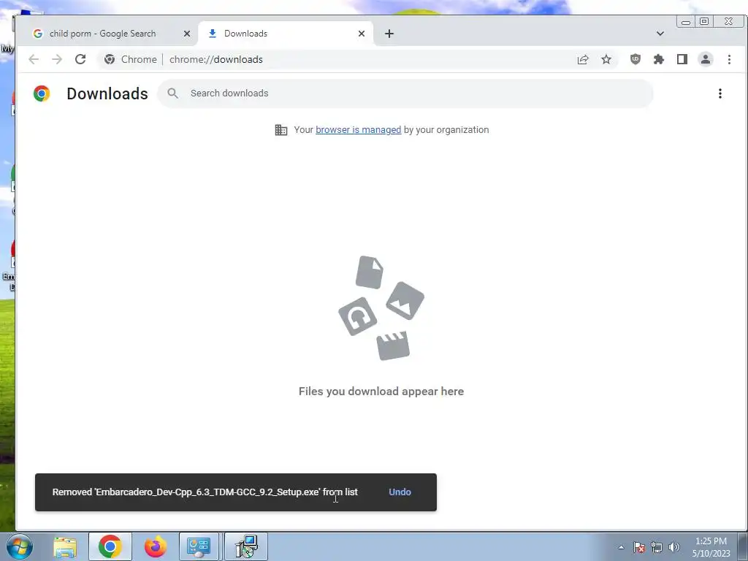Reload the downloads page
The image size is (748, 561).
click(x=80, y=59)
